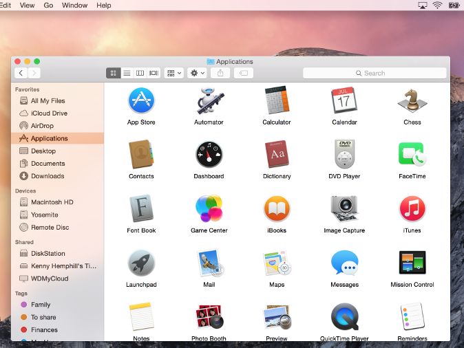Open Documents folder in sidebar

(57, 164)
